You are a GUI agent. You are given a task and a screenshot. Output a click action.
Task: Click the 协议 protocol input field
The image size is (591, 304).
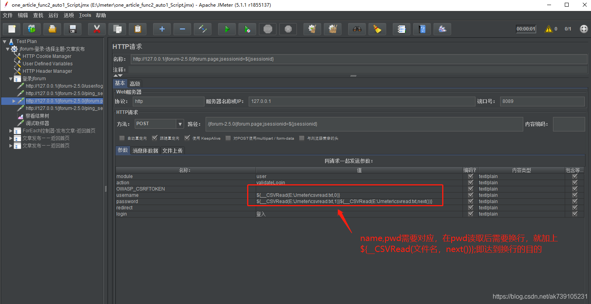[168, 101]
